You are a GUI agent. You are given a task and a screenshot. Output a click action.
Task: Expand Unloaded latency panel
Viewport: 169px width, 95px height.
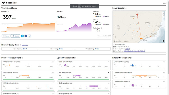(x=164, y=62)
